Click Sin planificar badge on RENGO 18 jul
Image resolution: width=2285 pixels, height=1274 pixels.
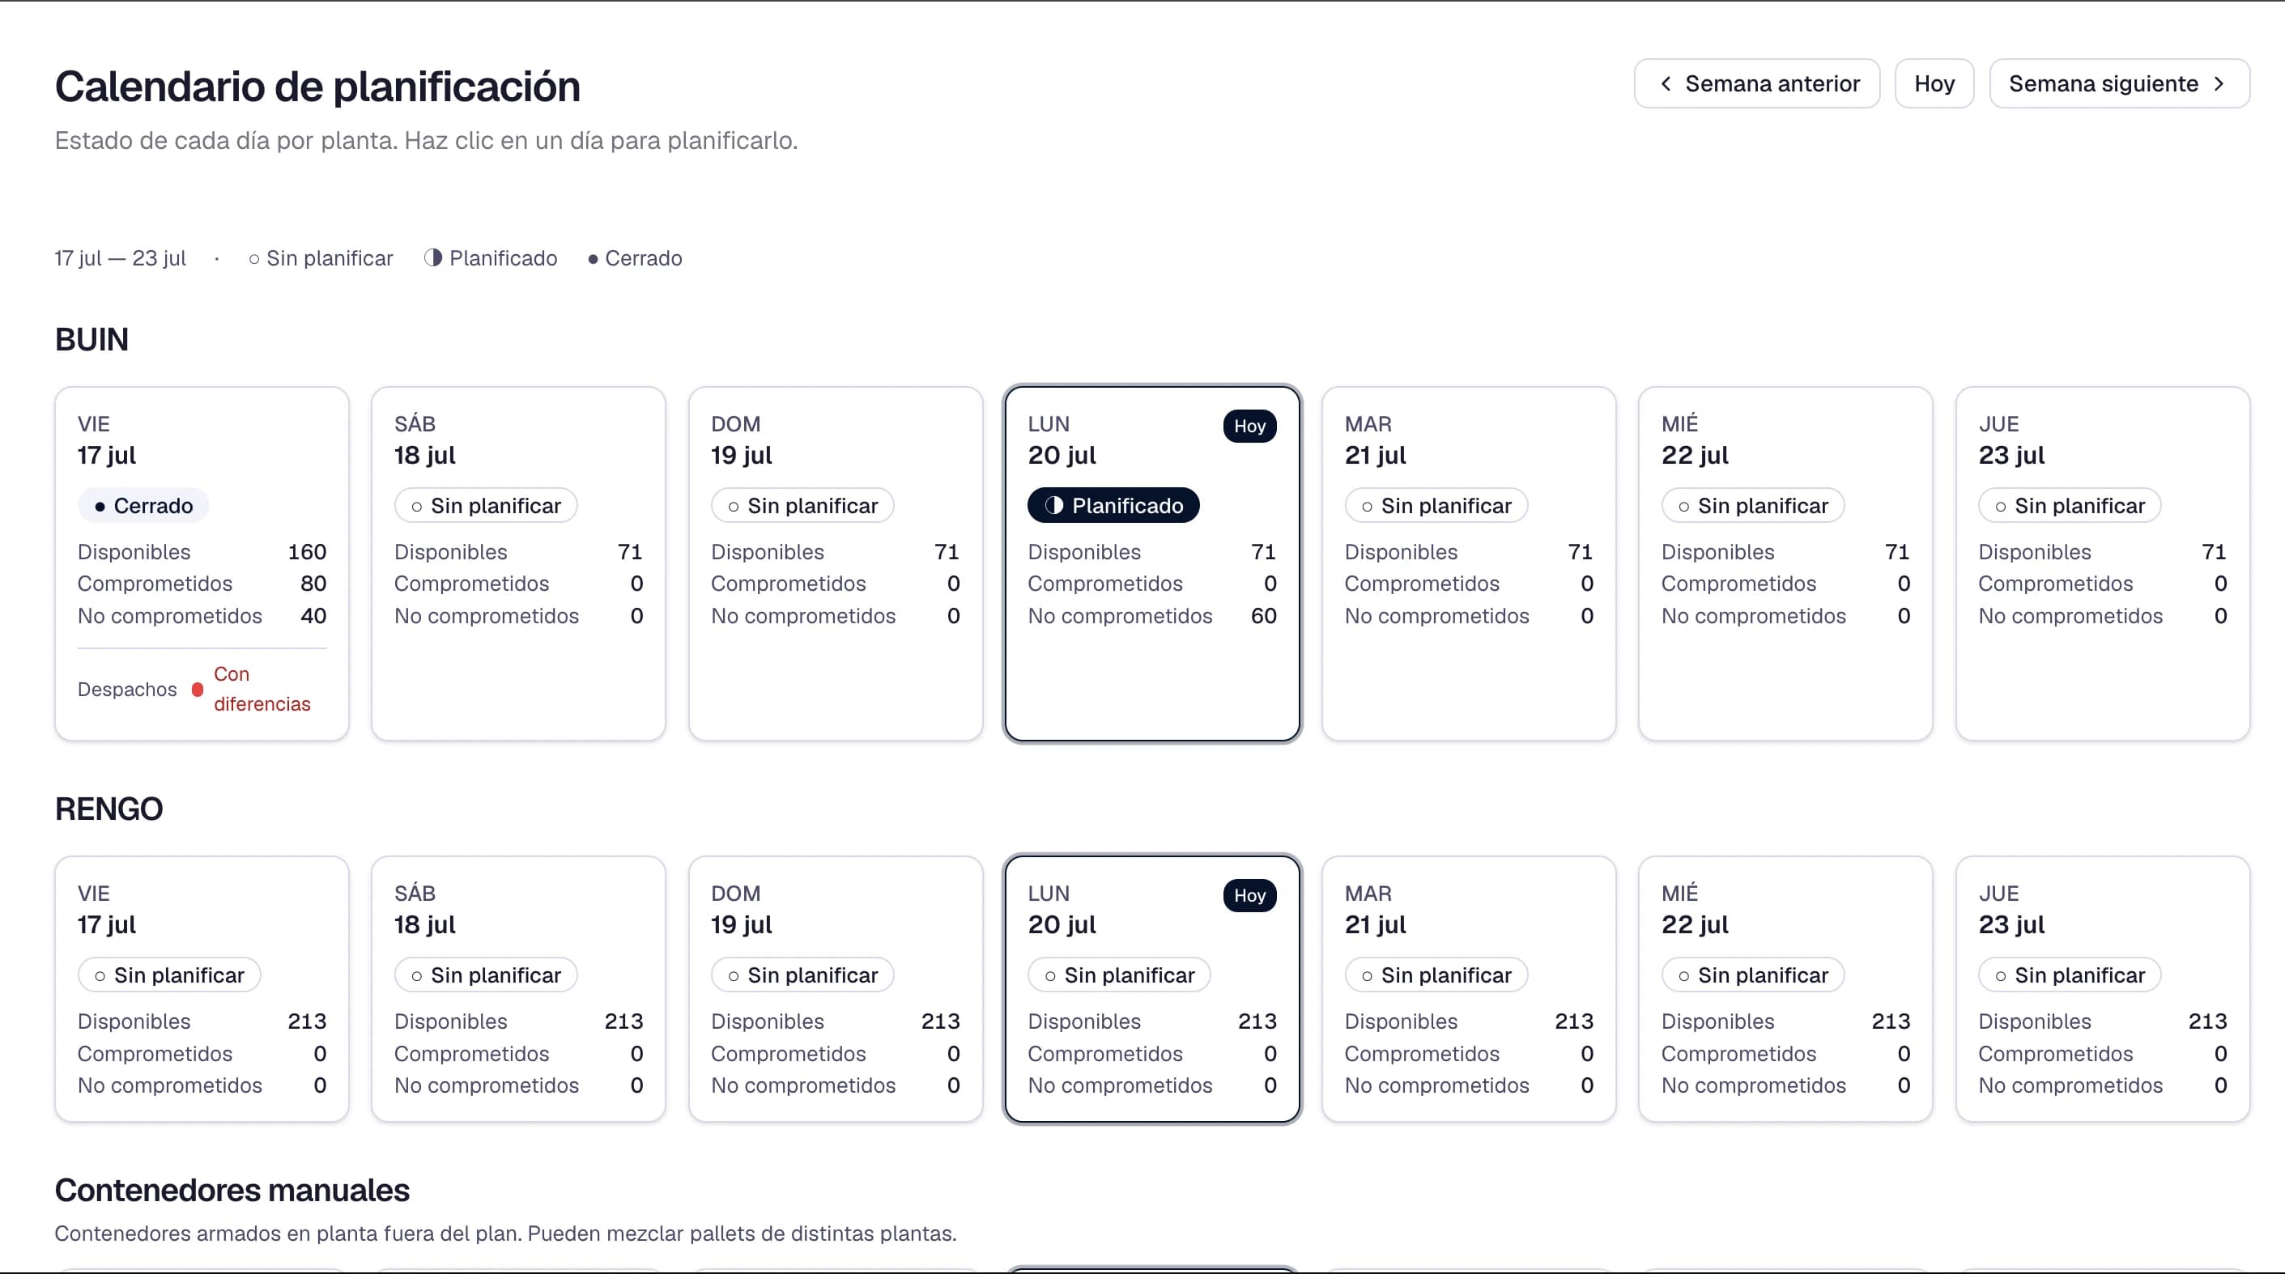point(486,975)
